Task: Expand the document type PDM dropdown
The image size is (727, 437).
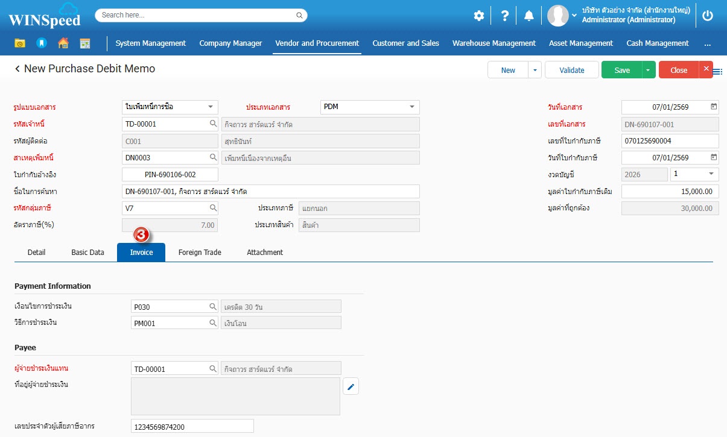Action: [x=412, y=107]
